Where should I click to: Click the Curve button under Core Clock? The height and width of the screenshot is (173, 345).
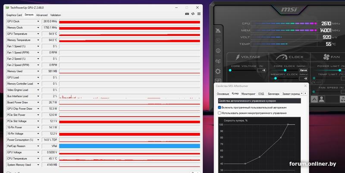(x=304, y=70)
